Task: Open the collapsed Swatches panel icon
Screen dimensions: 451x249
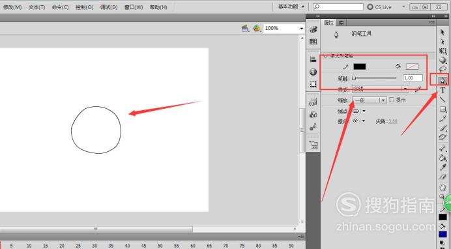Action: coord(313,42)
